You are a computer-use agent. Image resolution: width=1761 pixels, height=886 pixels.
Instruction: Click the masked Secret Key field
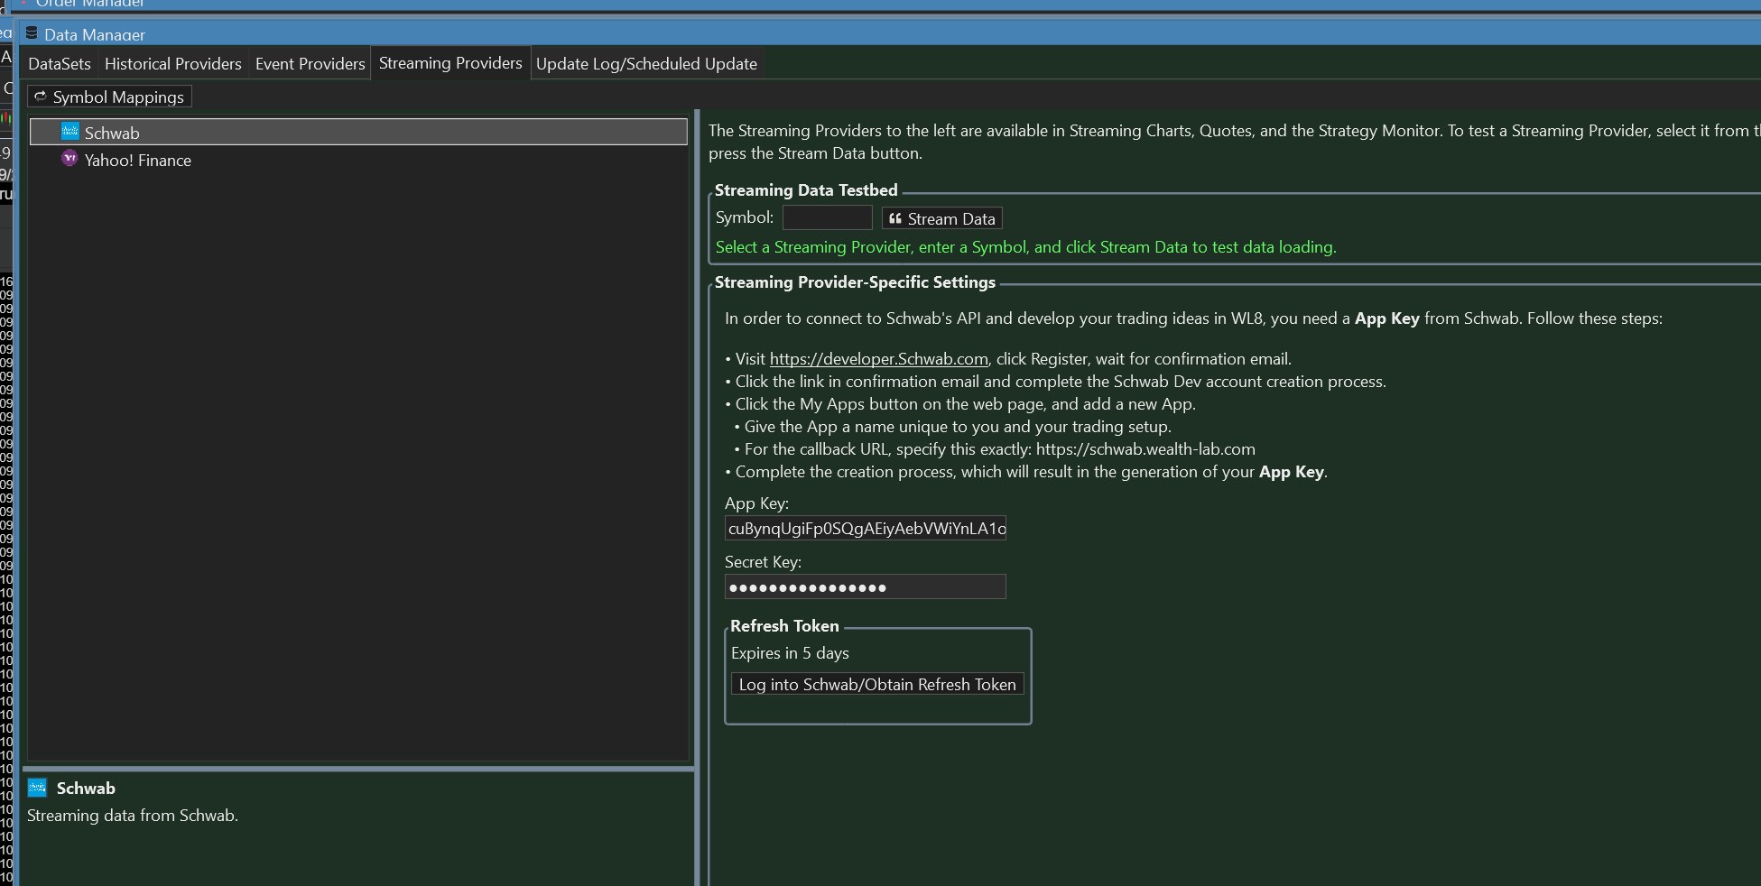tap(865, 587)
